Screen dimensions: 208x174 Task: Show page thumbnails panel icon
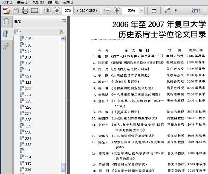(x=6, y=22)
